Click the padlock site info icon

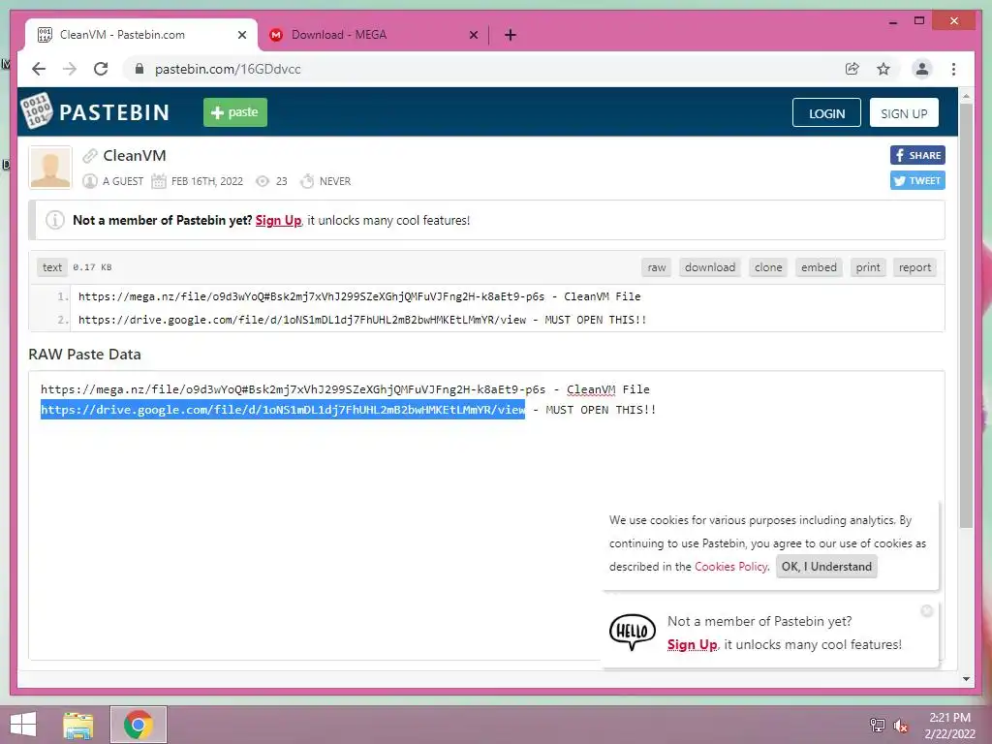click(x=139, y=69)
